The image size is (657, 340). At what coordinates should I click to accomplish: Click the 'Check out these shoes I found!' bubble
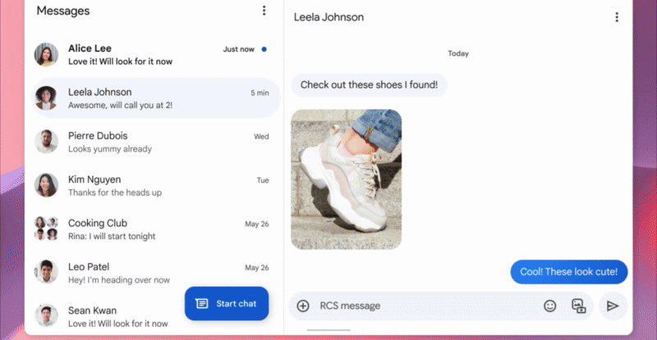tap(369, 85)
